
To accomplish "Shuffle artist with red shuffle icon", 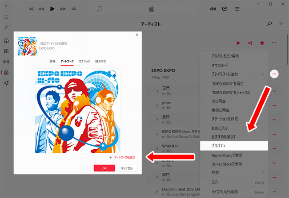I will tap(250, 43).
